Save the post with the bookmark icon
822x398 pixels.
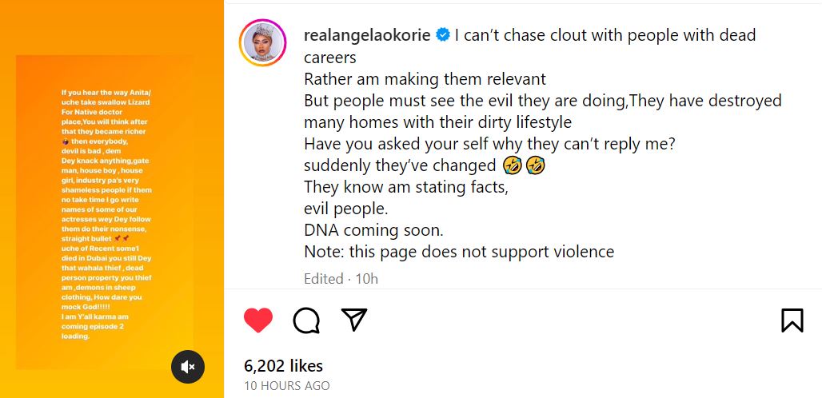pyautogui.click(x=792, y=320)
